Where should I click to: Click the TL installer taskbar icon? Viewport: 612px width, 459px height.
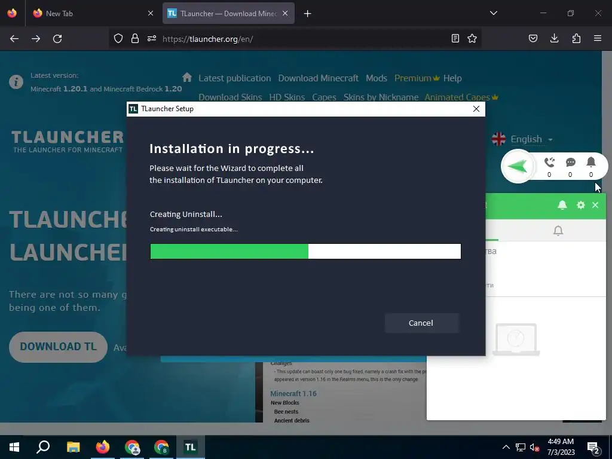[191, 447]
